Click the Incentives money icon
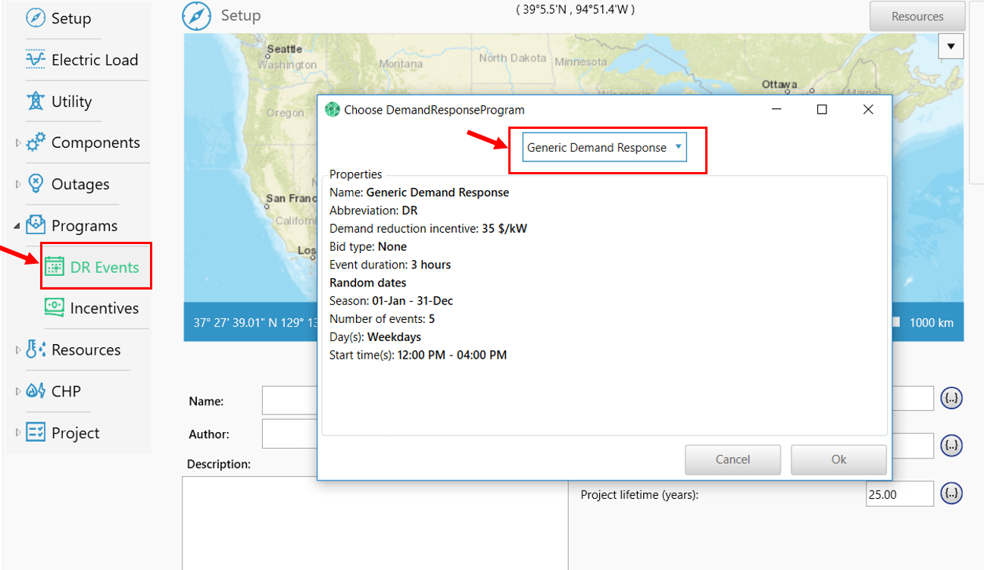This screenshot has width=984, height=570. [x=55, y=308]
